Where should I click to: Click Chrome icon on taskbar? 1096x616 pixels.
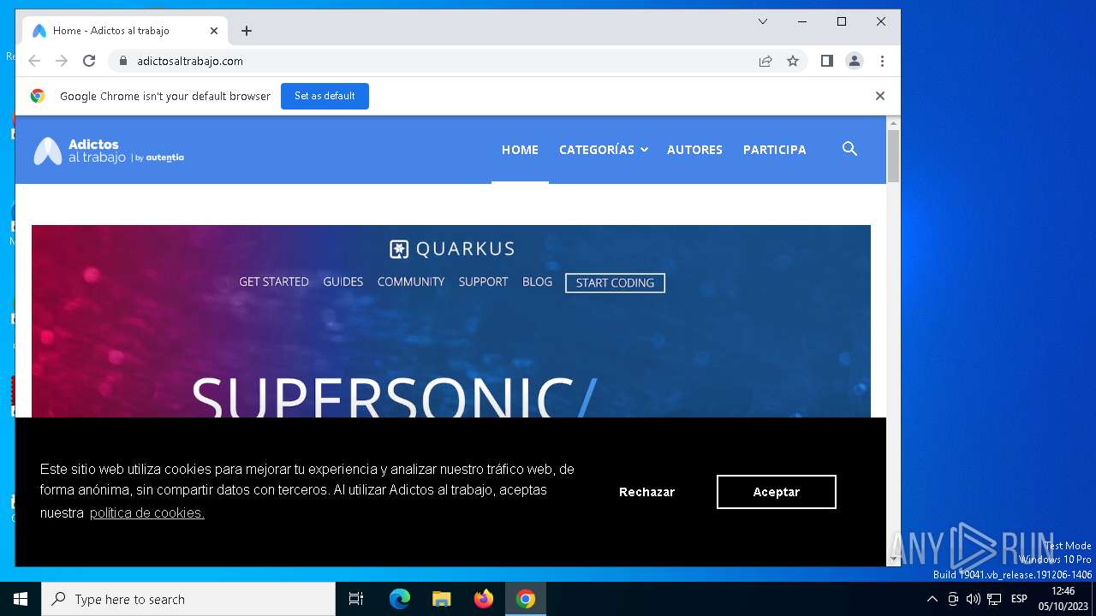pyautogui.click(x=526, y=599)
